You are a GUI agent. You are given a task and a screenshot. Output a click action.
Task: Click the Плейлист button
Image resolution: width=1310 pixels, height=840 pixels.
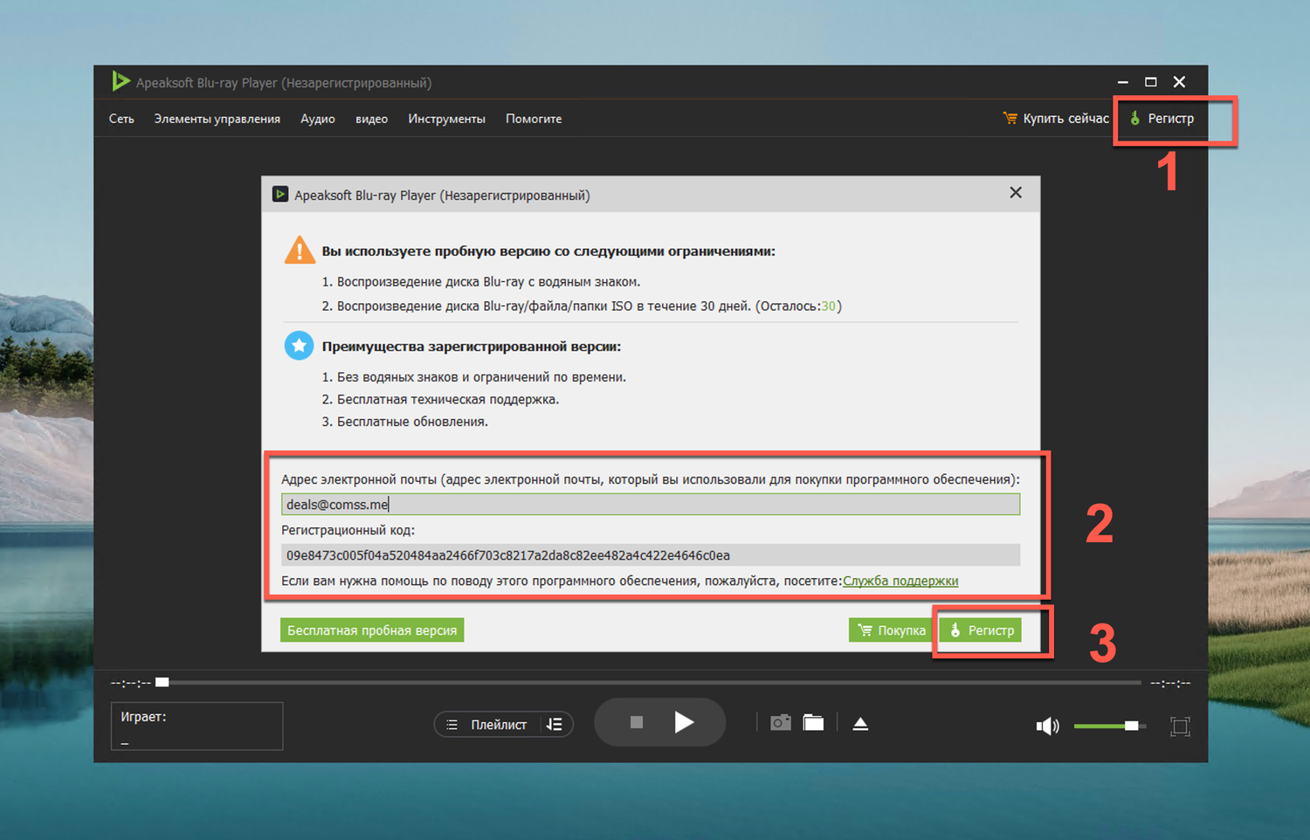488,725
